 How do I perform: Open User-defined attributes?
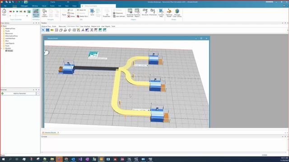119,16
